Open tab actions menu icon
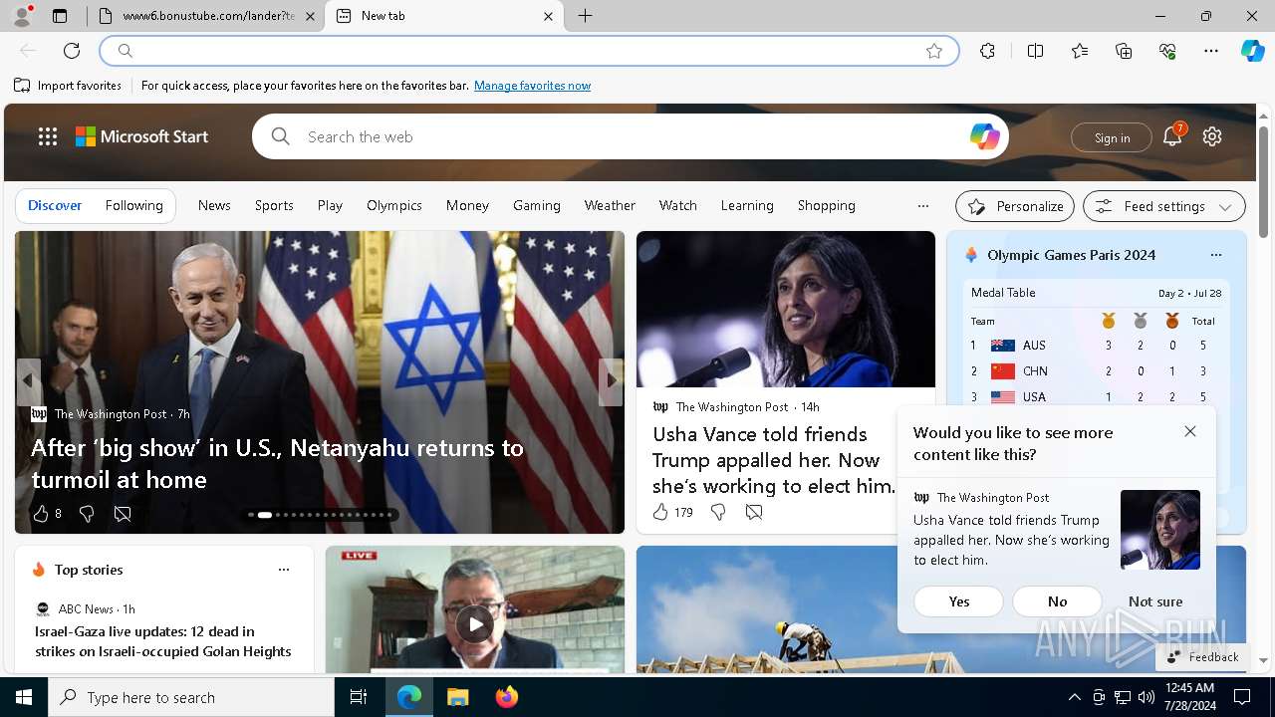Viewport: 1275px width, 717px height. pyautogui.click(x=60, y=16)
